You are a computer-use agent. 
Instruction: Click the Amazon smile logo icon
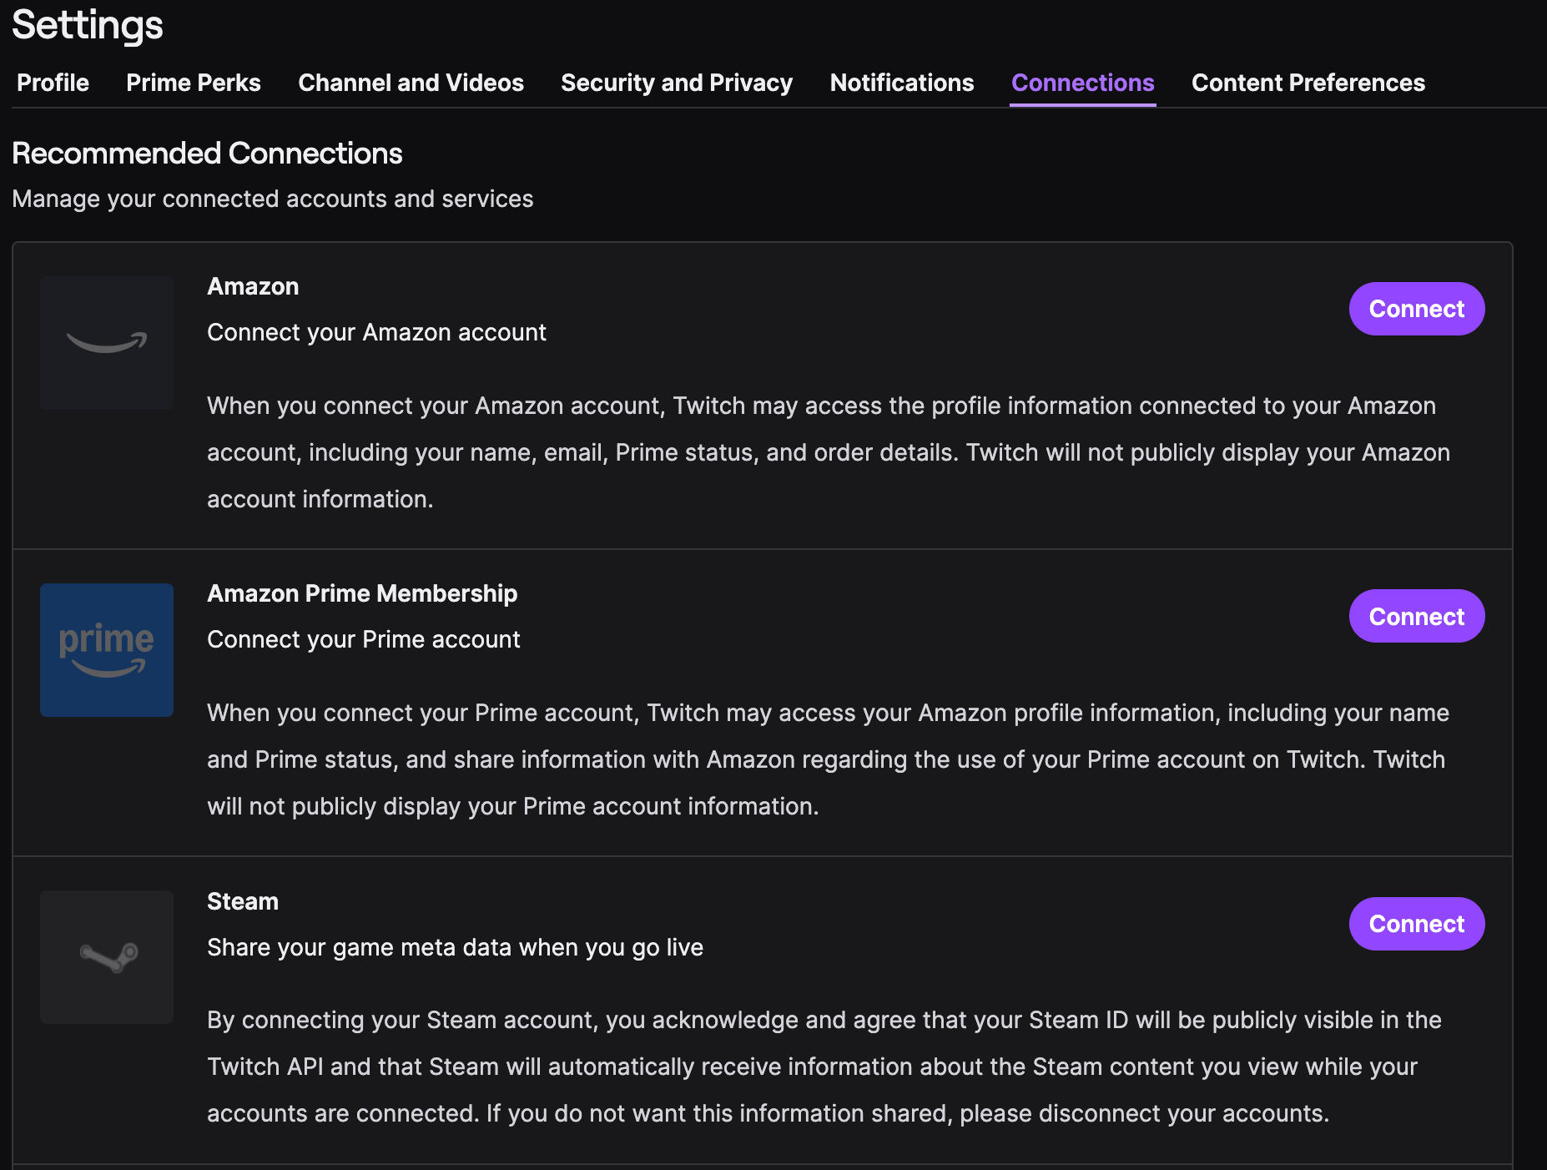click(x=107, y=342)
